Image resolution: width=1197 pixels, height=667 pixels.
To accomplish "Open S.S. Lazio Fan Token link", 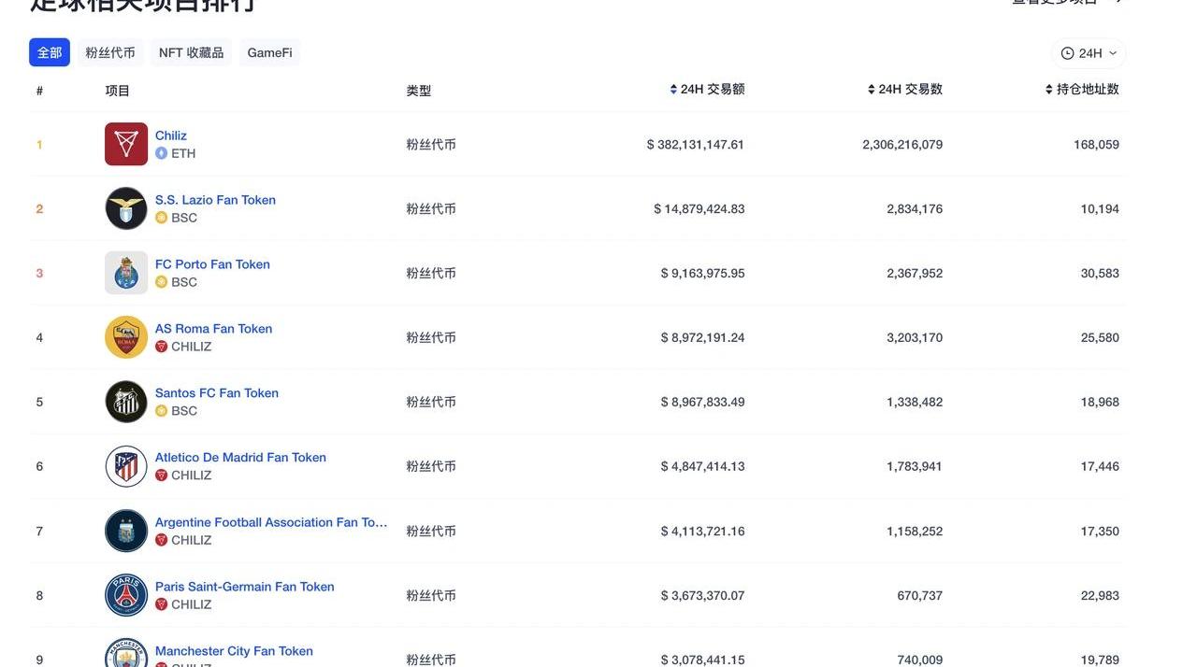I will (x=215, y=200).
